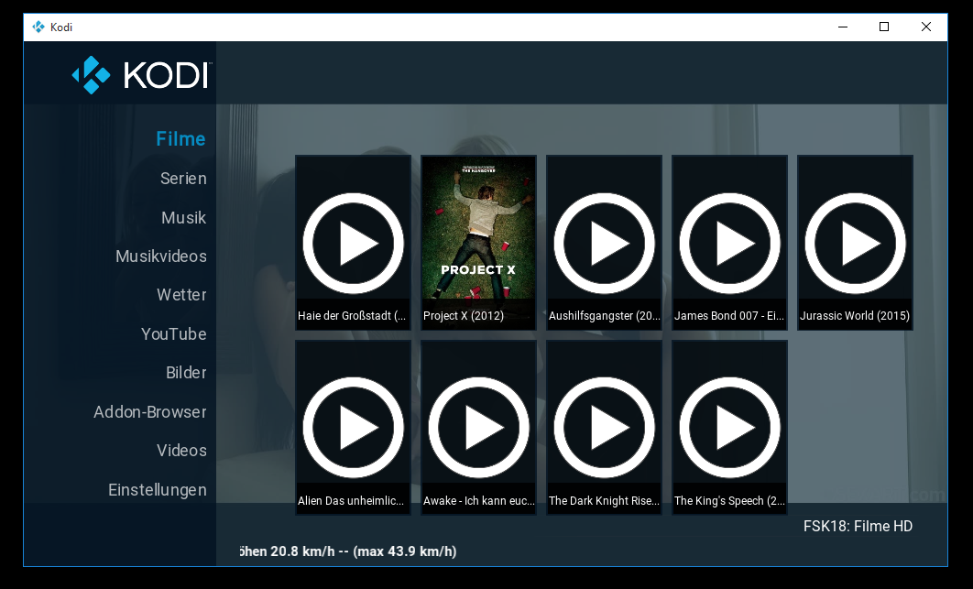Go to Musikvideos

pyautogui.click(x=160, y=256)
